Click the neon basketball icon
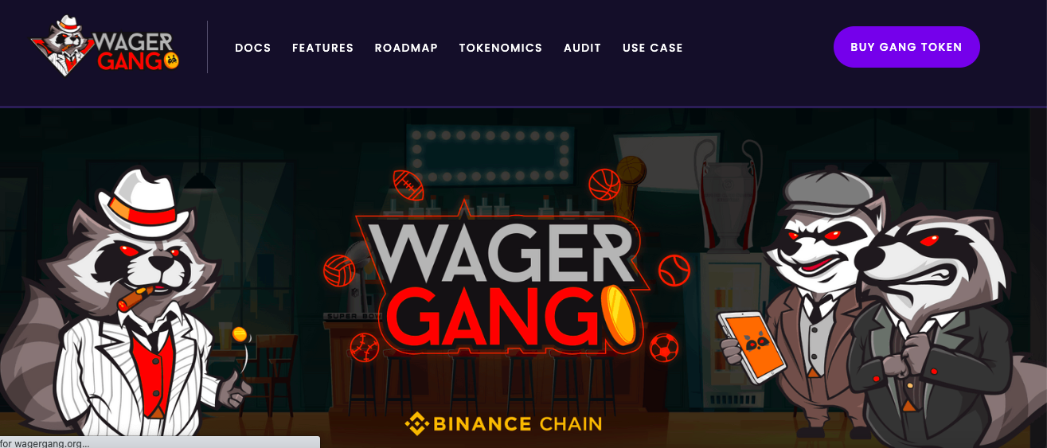Screen dimensions: 1047x448 click(604, 184)
